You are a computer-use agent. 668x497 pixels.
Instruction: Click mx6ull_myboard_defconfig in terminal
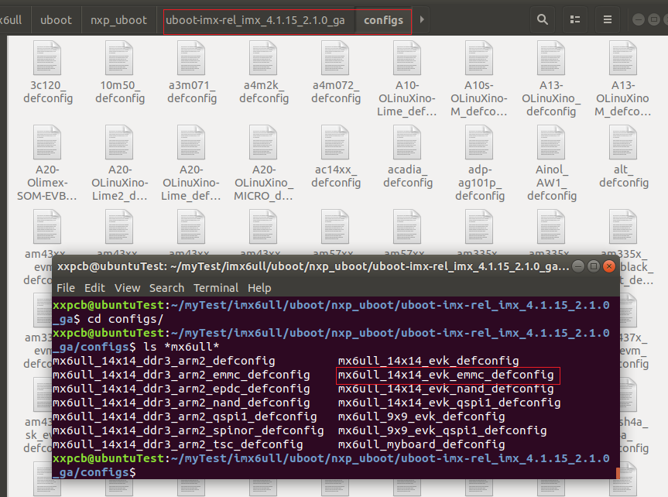click(x=421, y=444)
